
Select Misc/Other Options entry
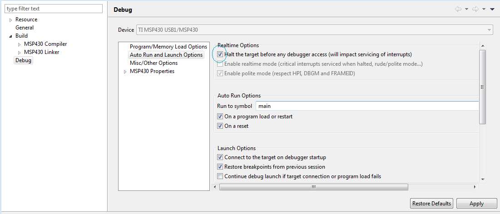(153, 63)
